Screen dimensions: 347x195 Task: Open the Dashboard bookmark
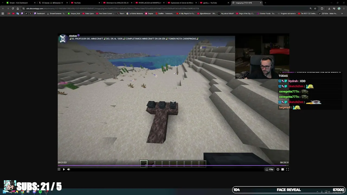pyautogui.click(x=40, y=14)
